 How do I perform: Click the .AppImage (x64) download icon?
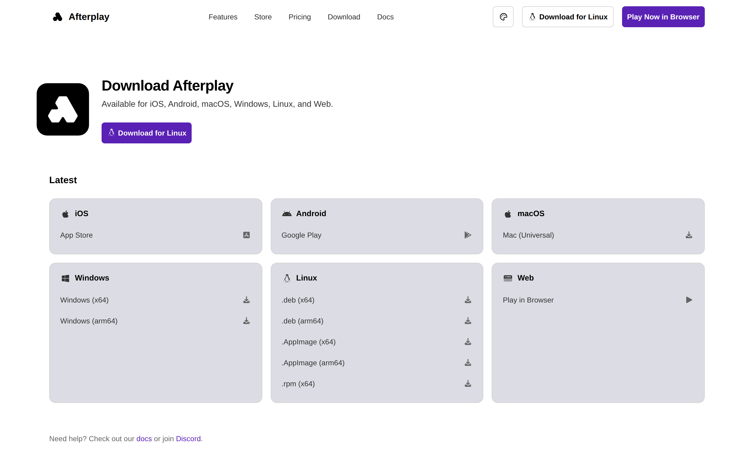click(468, 342)
